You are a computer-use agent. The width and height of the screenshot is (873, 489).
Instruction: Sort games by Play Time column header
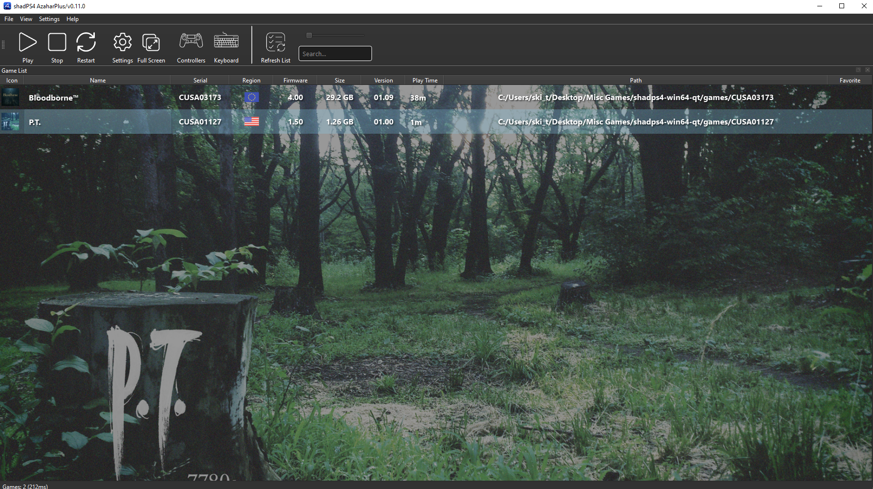tap(425, 81)
